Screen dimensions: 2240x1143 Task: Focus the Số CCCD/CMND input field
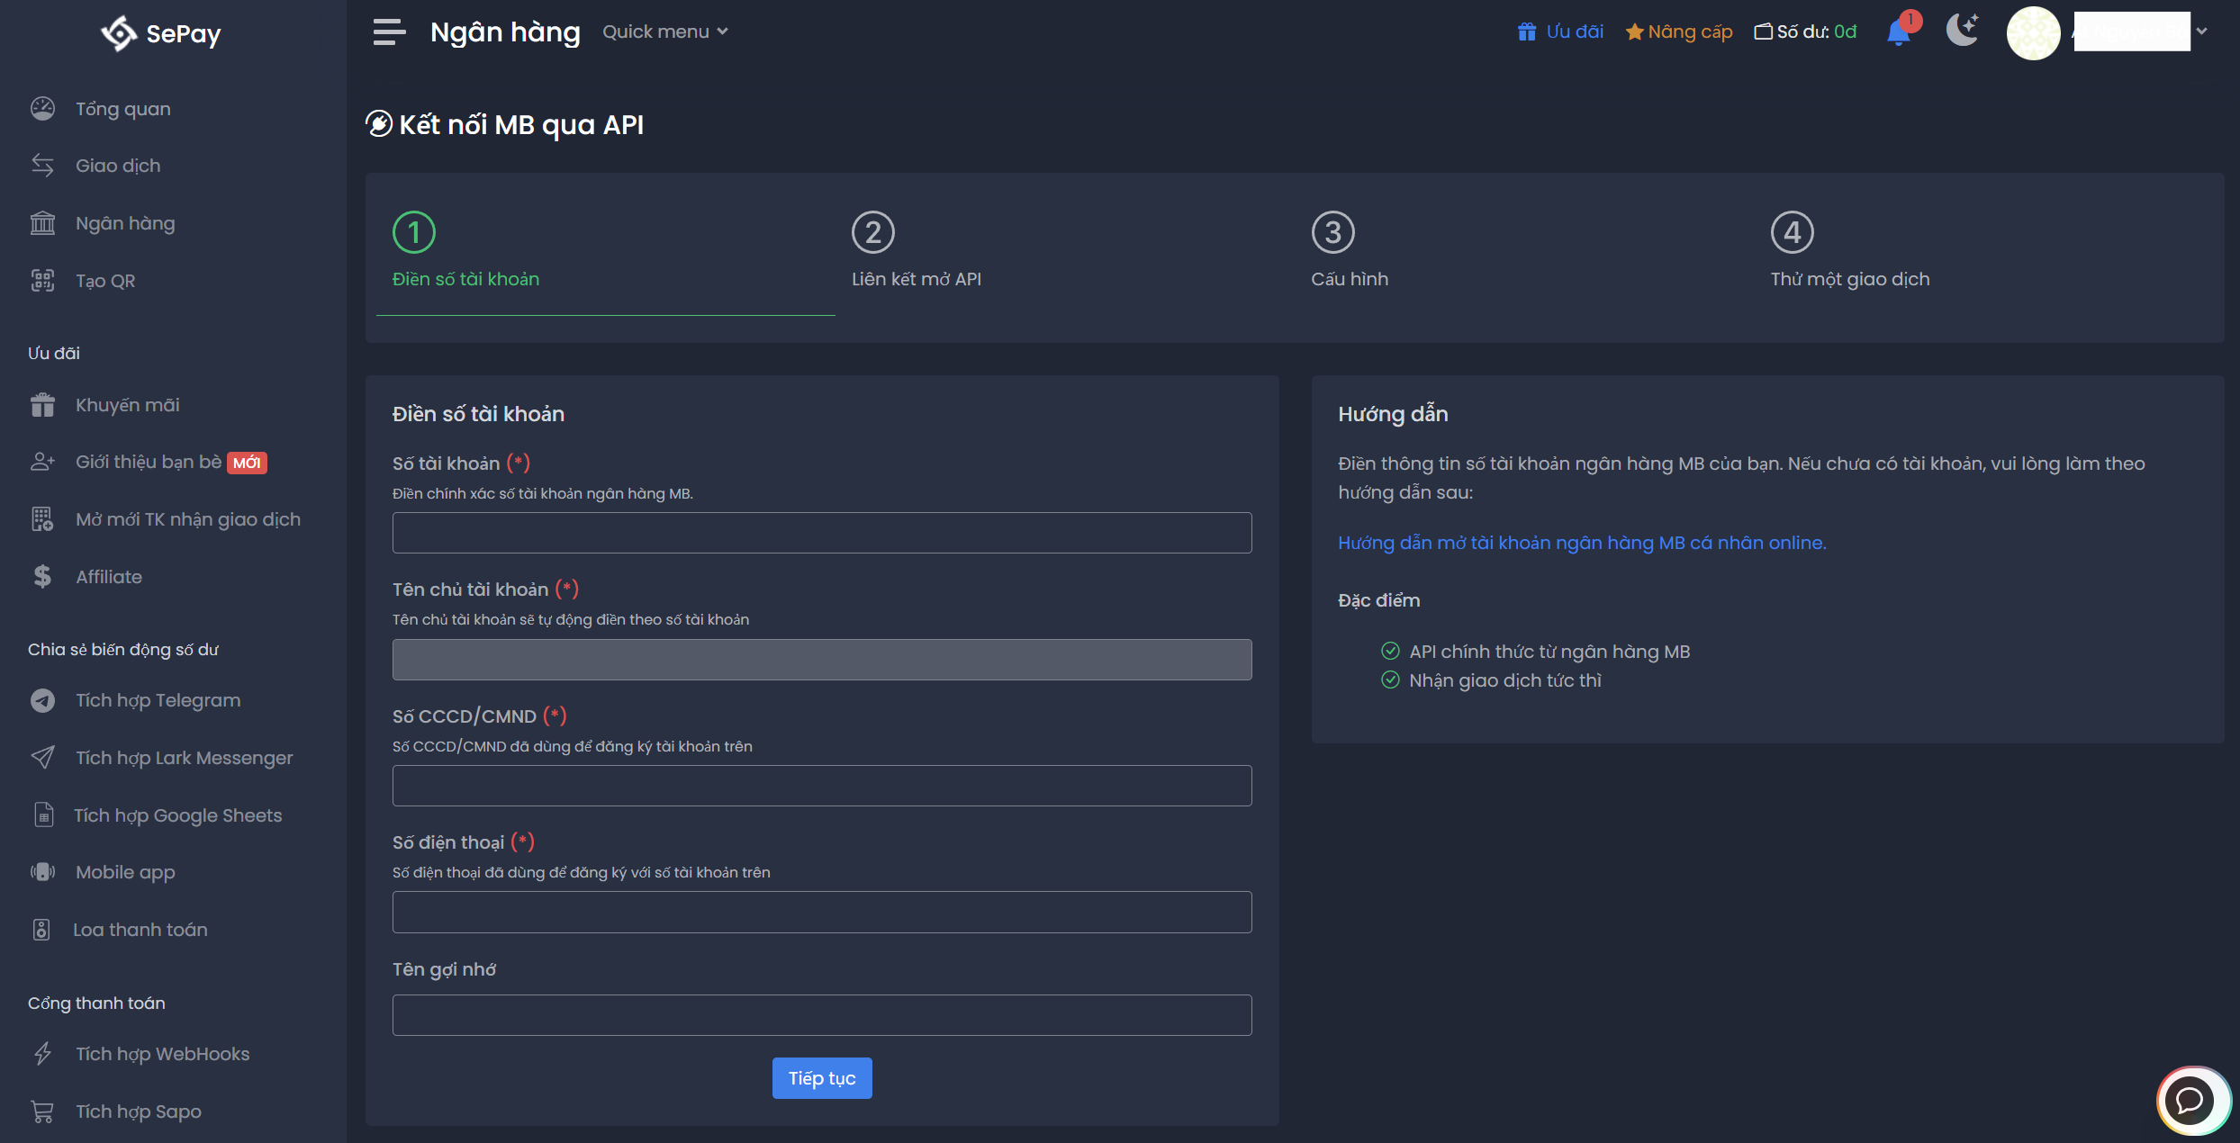pos(821,786)
